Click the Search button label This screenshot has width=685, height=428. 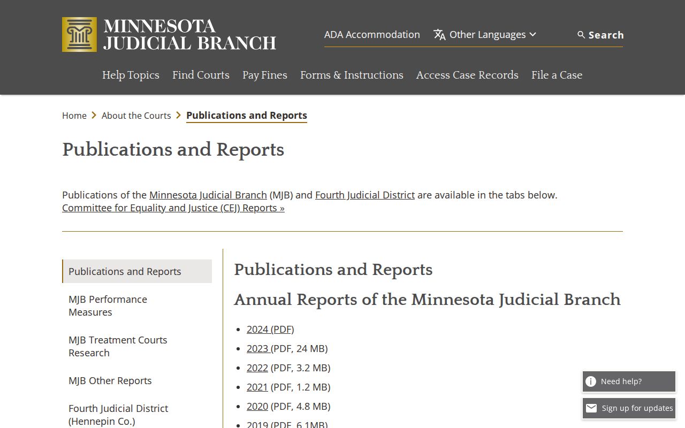point(606,35)
